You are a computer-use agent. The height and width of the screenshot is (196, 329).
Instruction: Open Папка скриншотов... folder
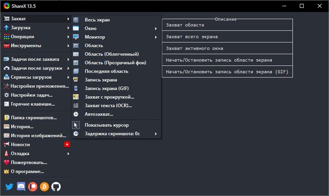click(x=36, y=118)
